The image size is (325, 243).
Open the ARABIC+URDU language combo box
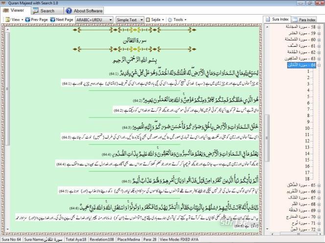tap(94, 20)
